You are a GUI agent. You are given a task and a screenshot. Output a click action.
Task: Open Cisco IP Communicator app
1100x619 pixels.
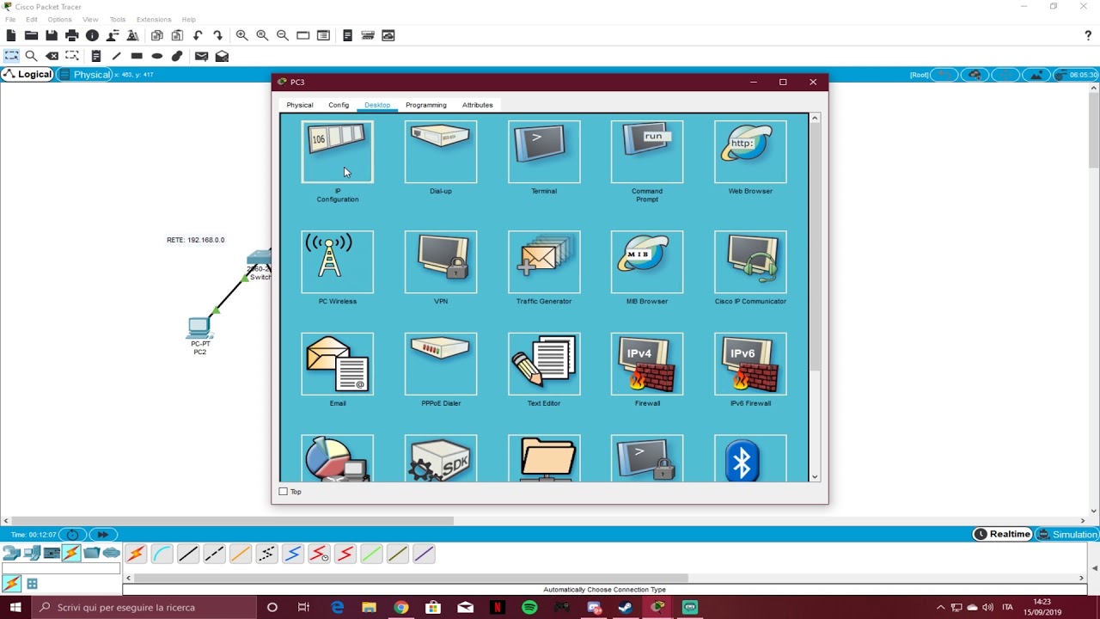pos(750,262)
